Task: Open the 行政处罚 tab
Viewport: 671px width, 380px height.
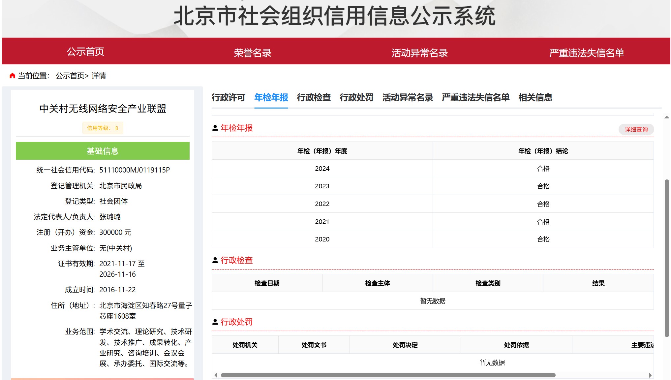Action: point(356,98)
